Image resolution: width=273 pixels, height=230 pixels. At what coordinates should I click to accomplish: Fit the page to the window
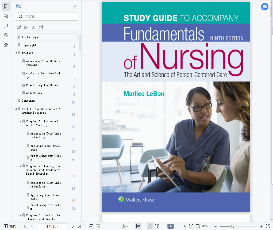tap(191, 226)
